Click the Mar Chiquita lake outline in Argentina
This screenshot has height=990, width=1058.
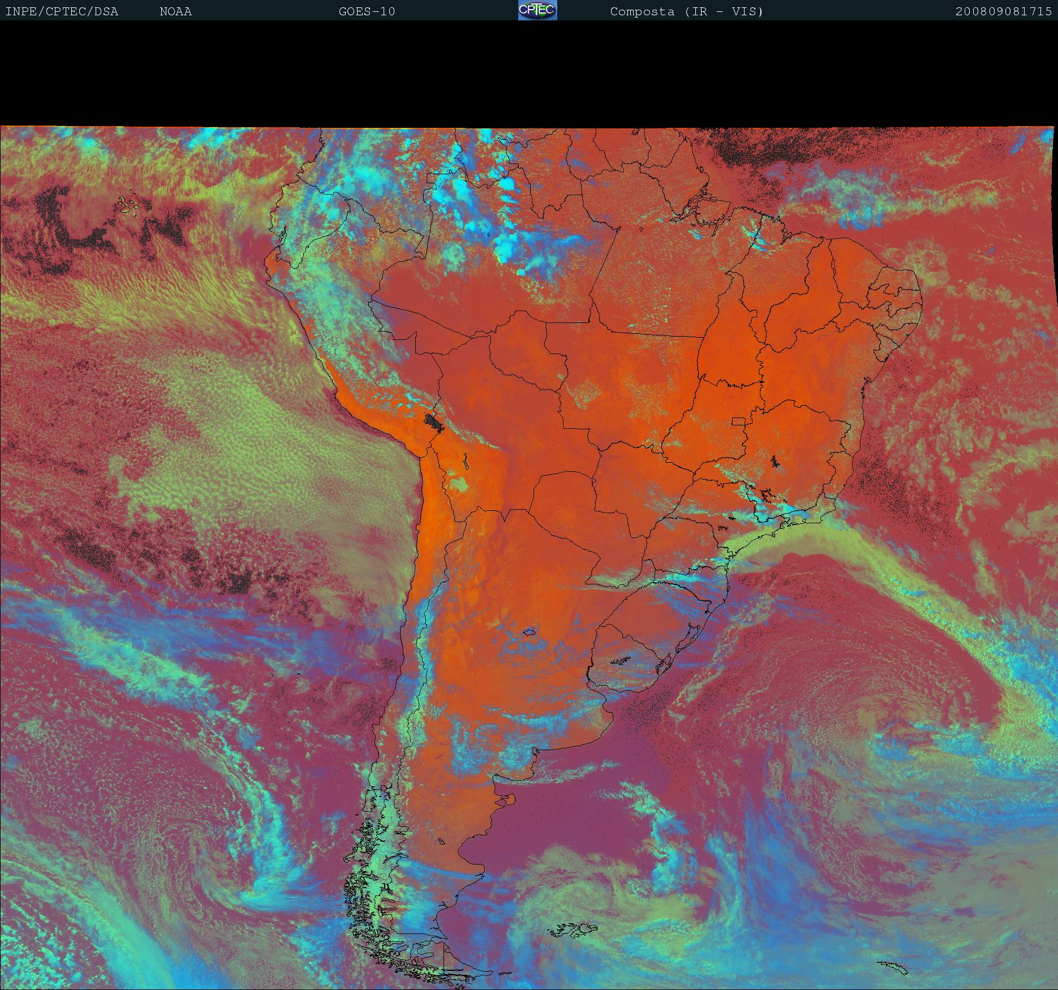click(530, 632)
